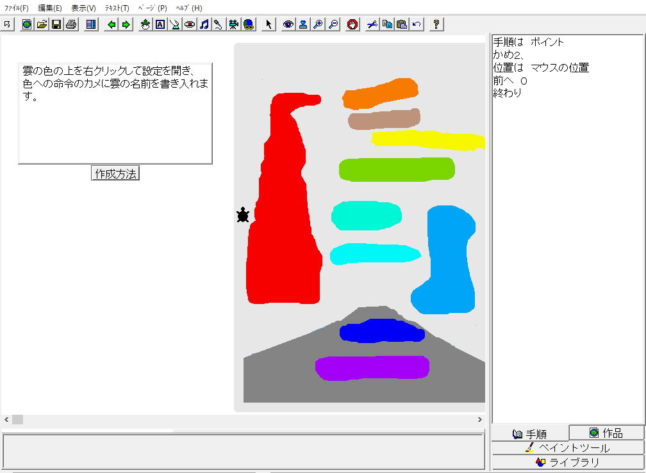Click the question mark help icon

tap(436, 24)
